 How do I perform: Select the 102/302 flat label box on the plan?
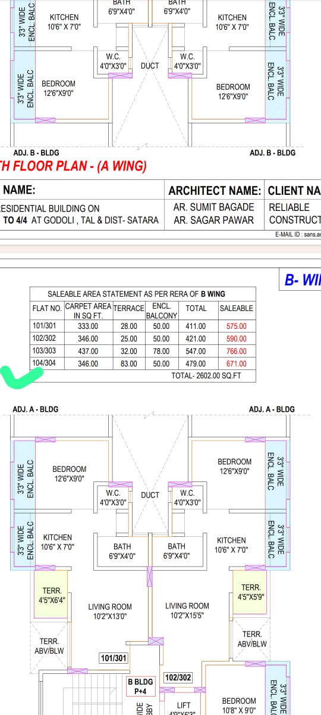pyautogui.click(x=177, y=677)
